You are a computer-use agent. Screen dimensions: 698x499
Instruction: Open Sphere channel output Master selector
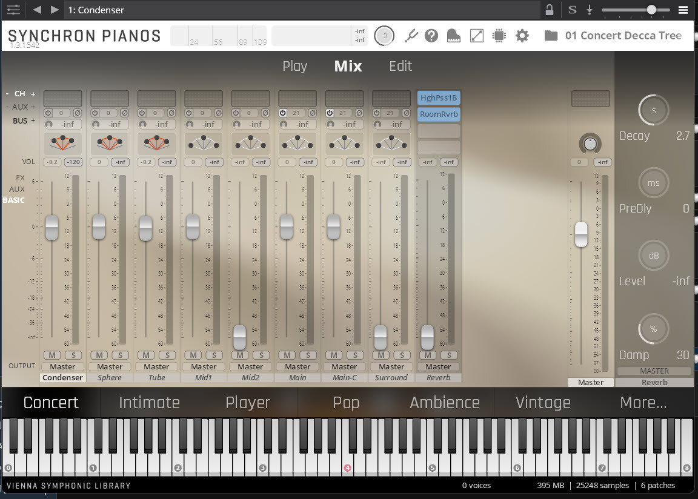pyautogui.click(x=110, y=367)
